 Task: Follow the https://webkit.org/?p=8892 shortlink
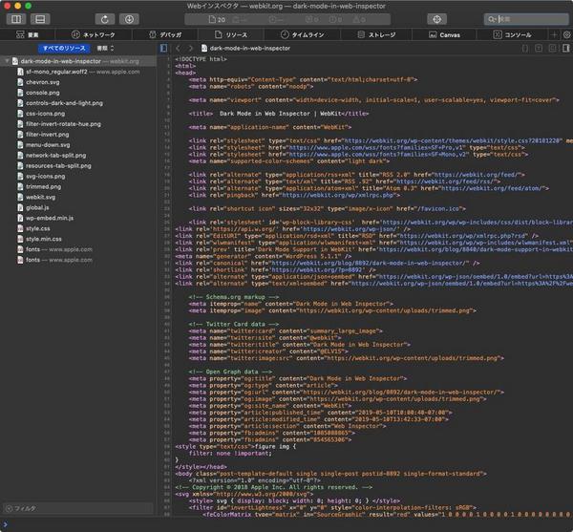[316, 269]
